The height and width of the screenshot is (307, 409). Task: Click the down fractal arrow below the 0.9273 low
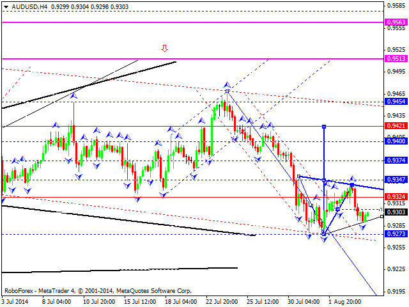(324, 239)
